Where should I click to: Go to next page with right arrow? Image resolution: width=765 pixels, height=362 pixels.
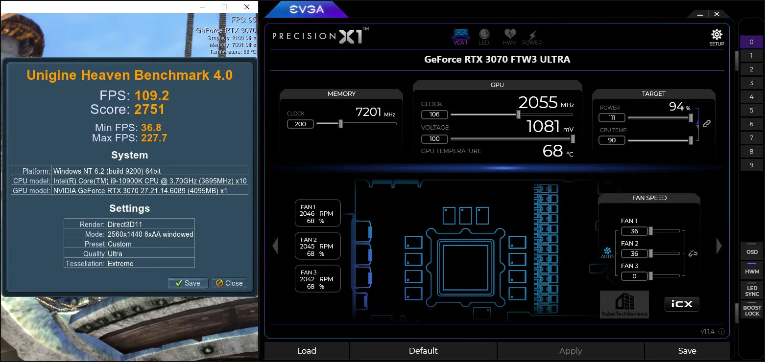tap(719, 246)
